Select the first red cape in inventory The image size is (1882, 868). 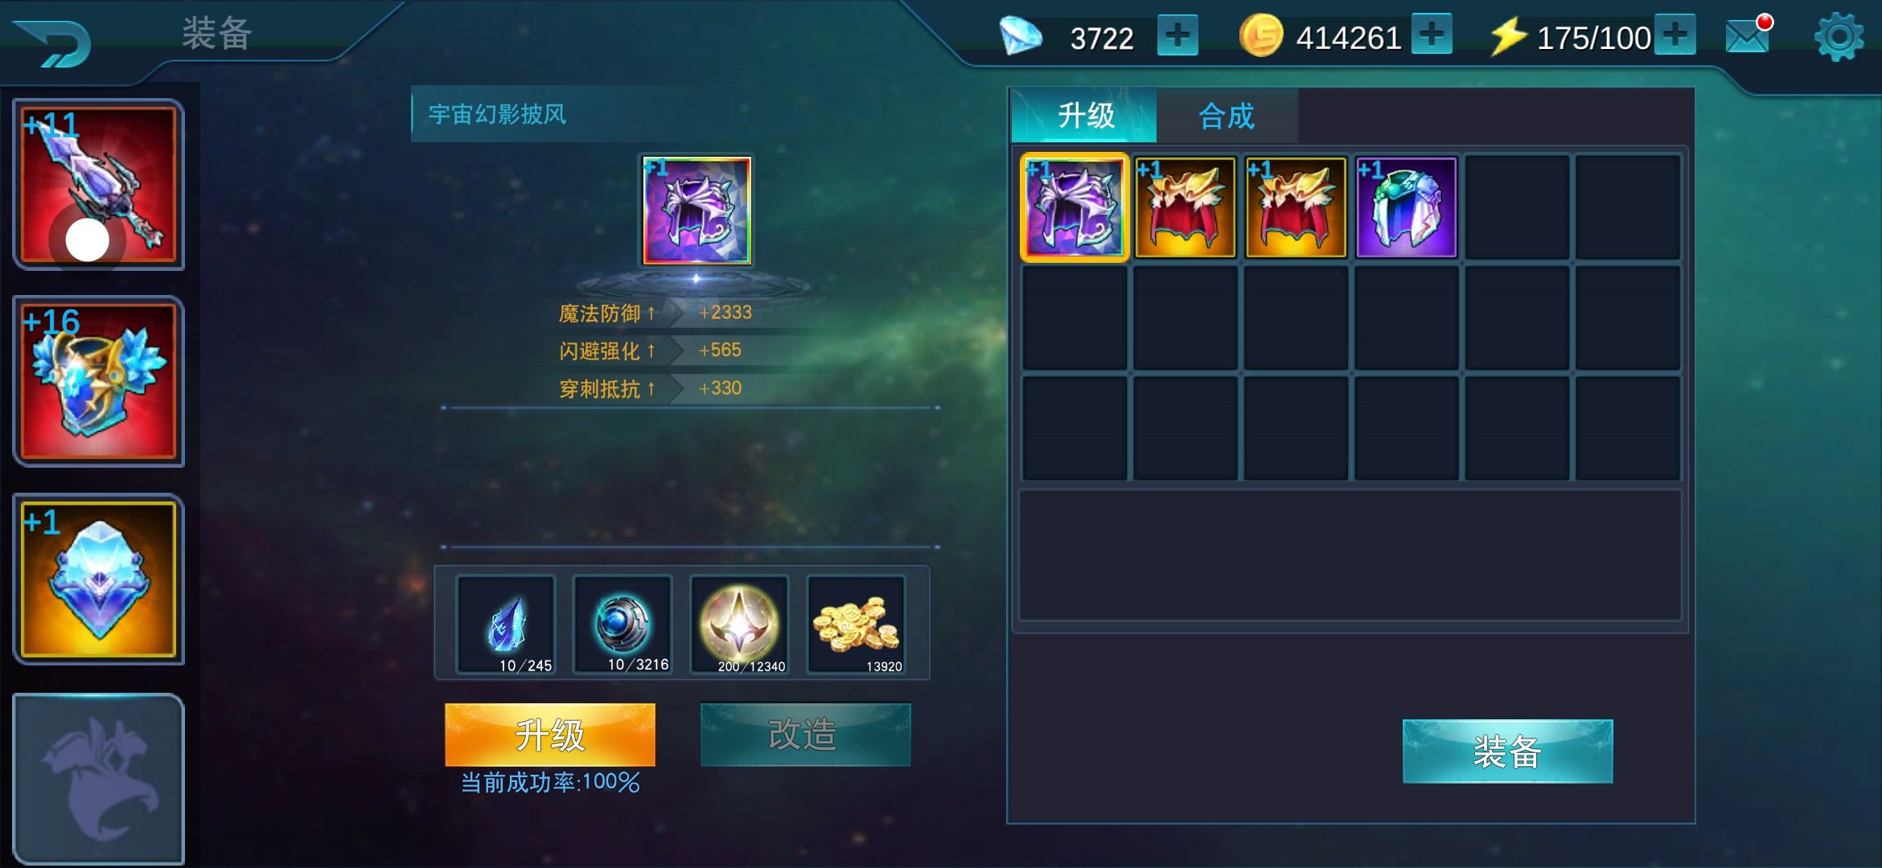[1185, 207]
